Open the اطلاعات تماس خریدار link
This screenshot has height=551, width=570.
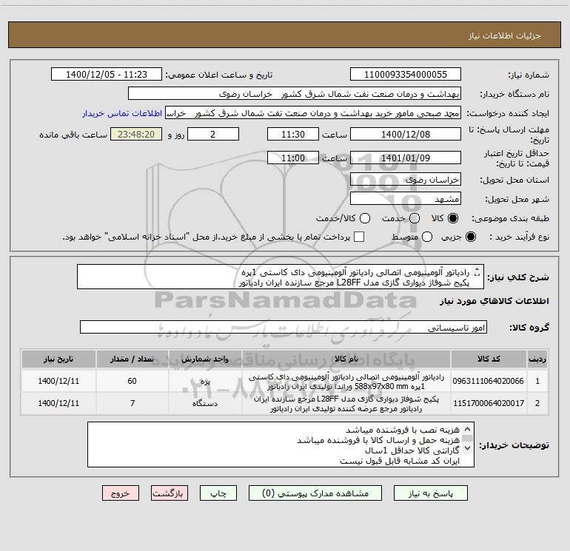pyautogui.click(x=122, y=113)
